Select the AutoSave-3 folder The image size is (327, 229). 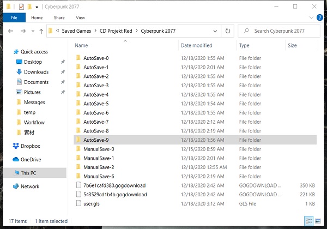click(96, 86)
